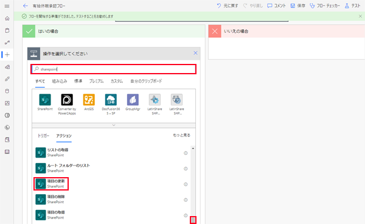The image size is (365, 224).
Task: Open My flows in the left sidebar
Action: (7, 43)
